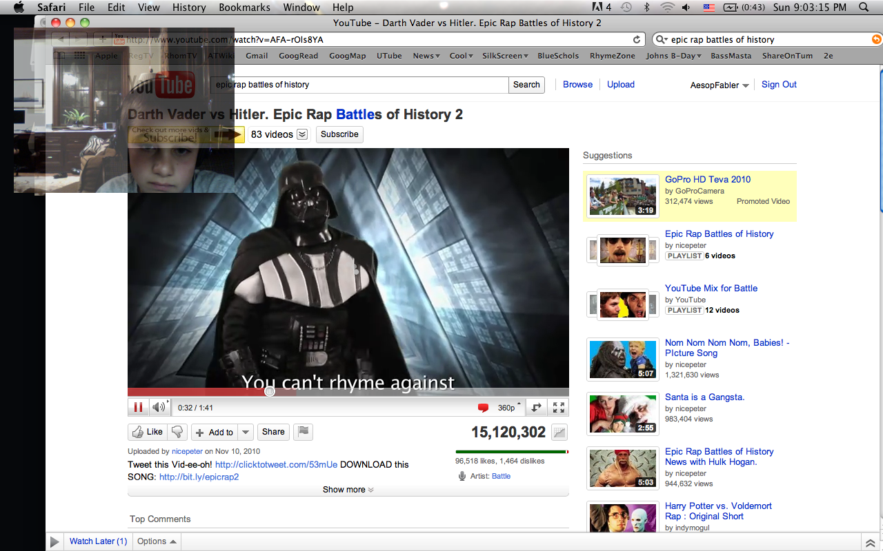
Task: Open Watch Later (1) queue
Action: (98, 541)
